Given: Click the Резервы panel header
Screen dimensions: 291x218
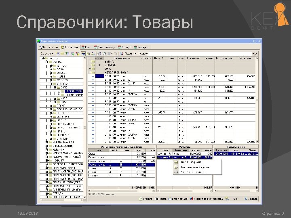Looking at the screenshot, I should (184, 147).
